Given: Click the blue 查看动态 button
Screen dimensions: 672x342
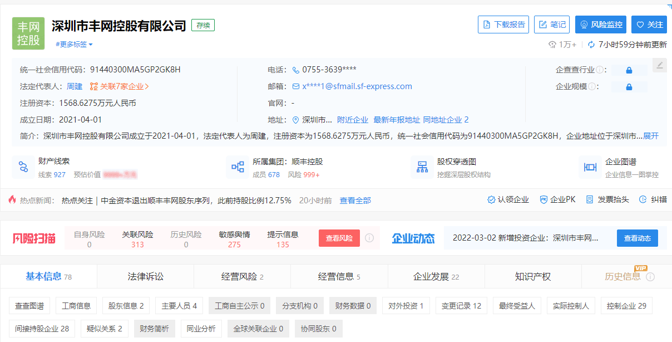Looking at the screenshot, I should point(638,238).
